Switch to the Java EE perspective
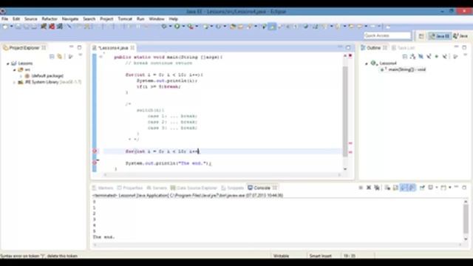Viewport: 473px width, 266px height. point(440,36)
